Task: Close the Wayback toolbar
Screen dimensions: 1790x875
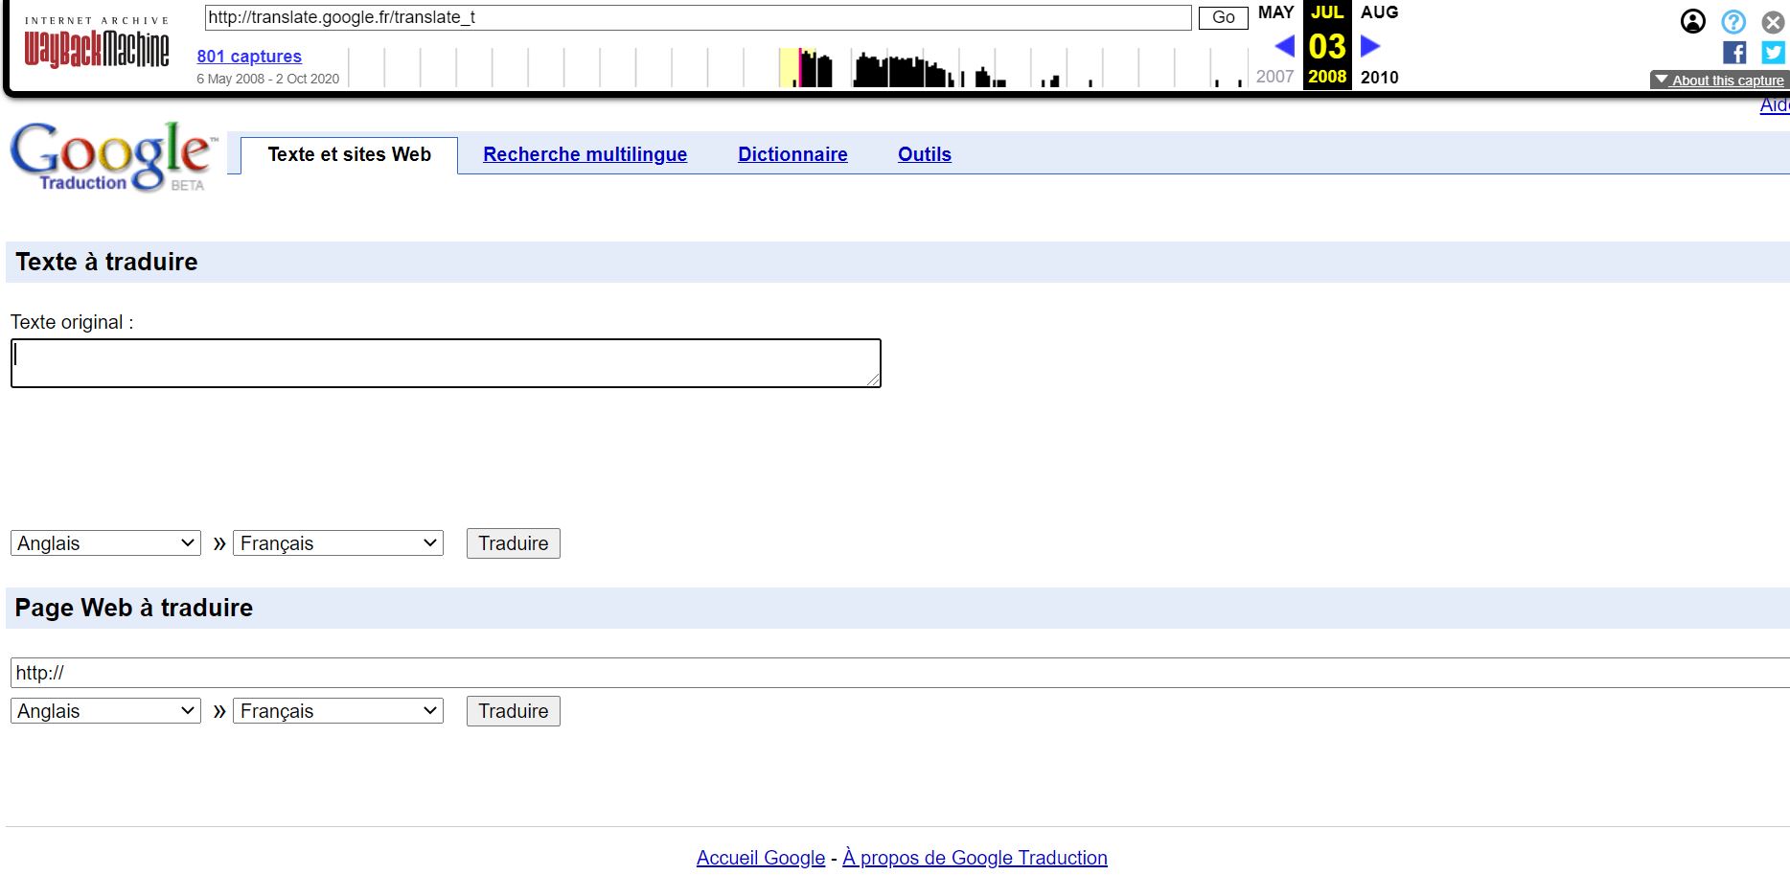Action: pyautogui.click(x=1774, y=21)
